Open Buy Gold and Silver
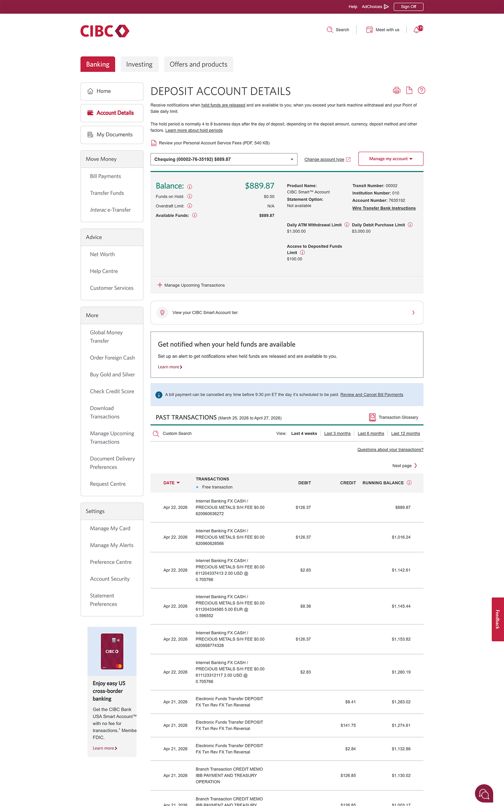 click(112, 375)
